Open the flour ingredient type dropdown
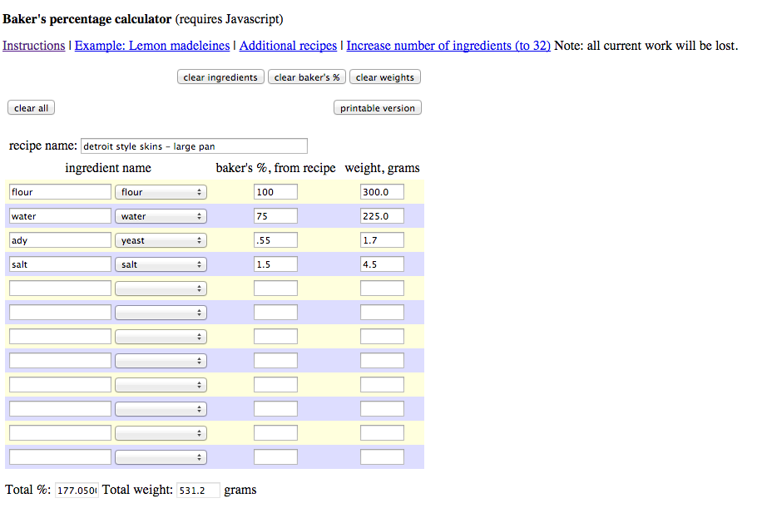This screenshot has width=767, height=508. tap(161, 192)
